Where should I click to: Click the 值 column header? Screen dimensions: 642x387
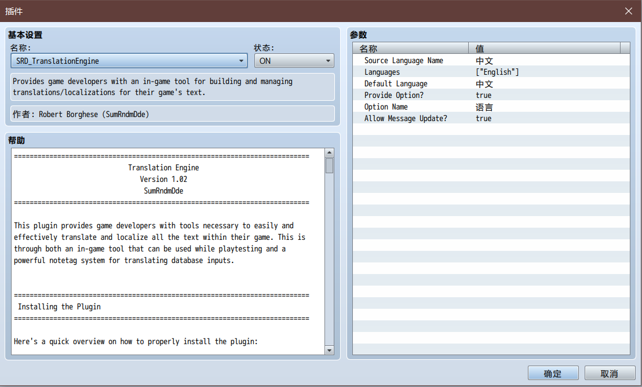[x=544, y=48]
